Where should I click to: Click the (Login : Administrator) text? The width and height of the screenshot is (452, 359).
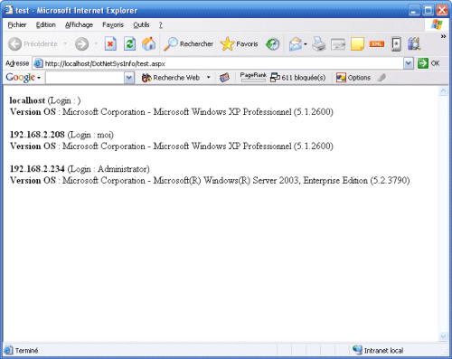[x=108, y=169]
